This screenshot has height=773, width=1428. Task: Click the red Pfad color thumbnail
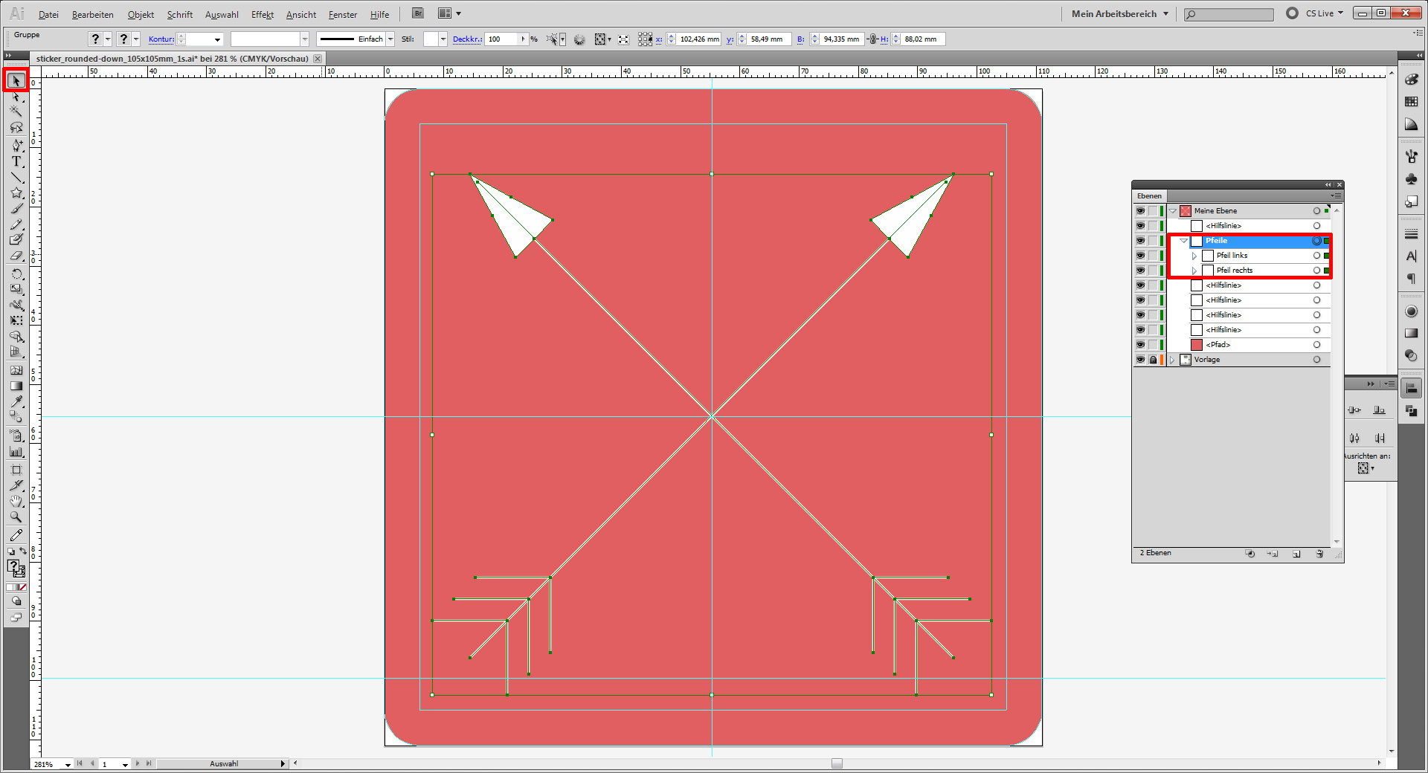click(x=1197, y=345)
